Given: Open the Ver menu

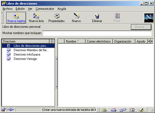Looking at the screenshot, I should 30,9.
